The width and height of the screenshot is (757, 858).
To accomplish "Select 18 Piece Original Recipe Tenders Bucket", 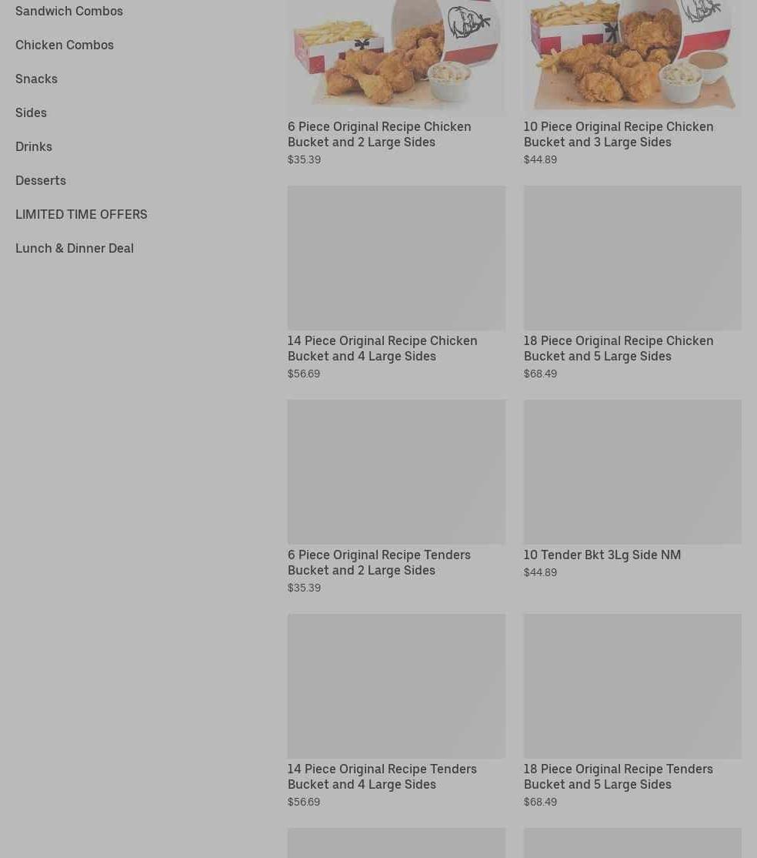I will point(619,776).
